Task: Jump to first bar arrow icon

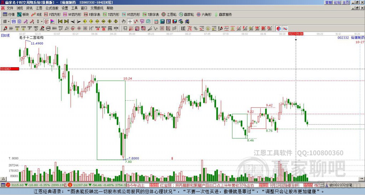Action: (x=60, y=22)
